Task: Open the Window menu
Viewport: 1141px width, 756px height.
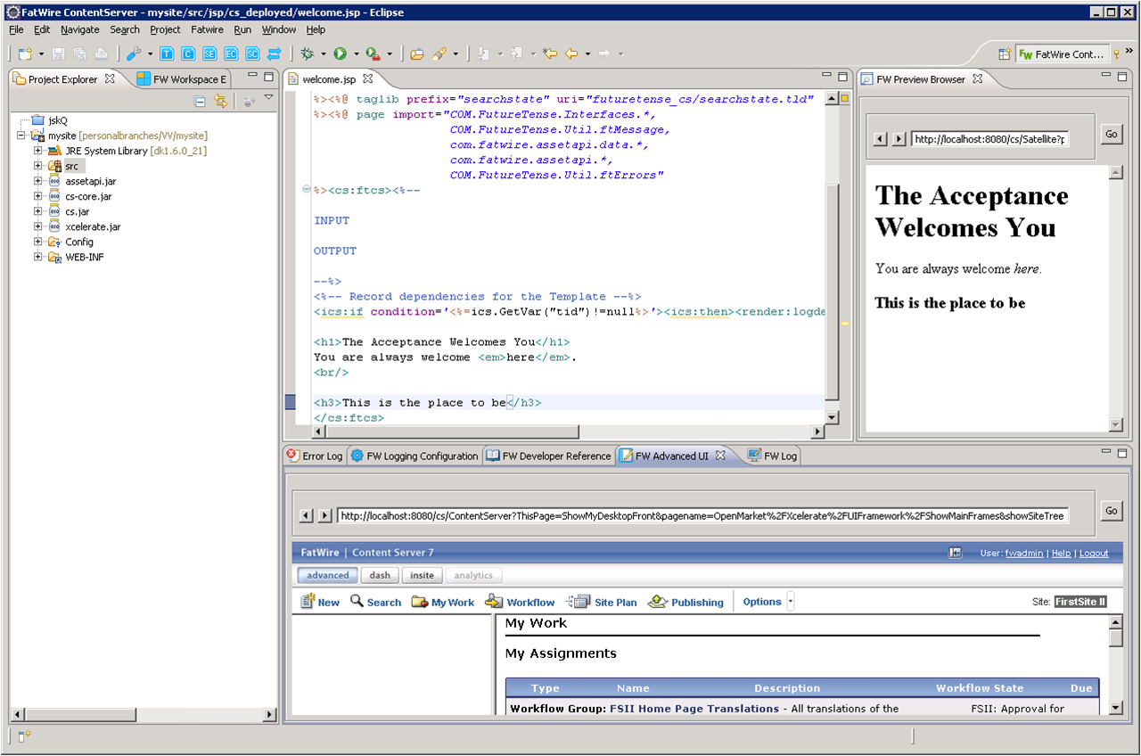Action: (279, 29)
